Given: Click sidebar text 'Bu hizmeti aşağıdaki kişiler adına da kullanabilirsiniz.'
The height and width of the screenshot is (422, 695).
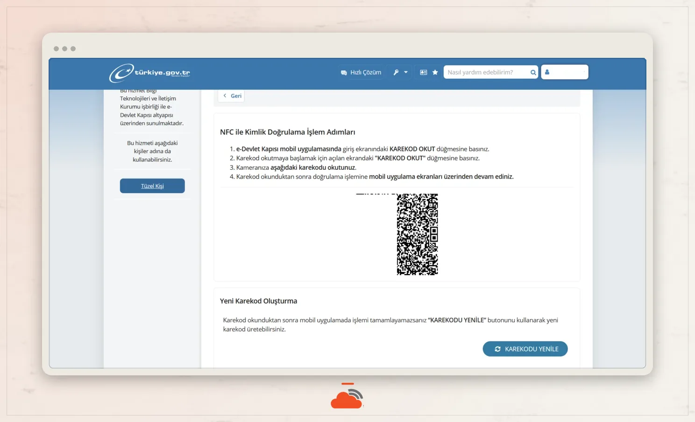Looking at the screenshot, I should click(x=152, y=151).
